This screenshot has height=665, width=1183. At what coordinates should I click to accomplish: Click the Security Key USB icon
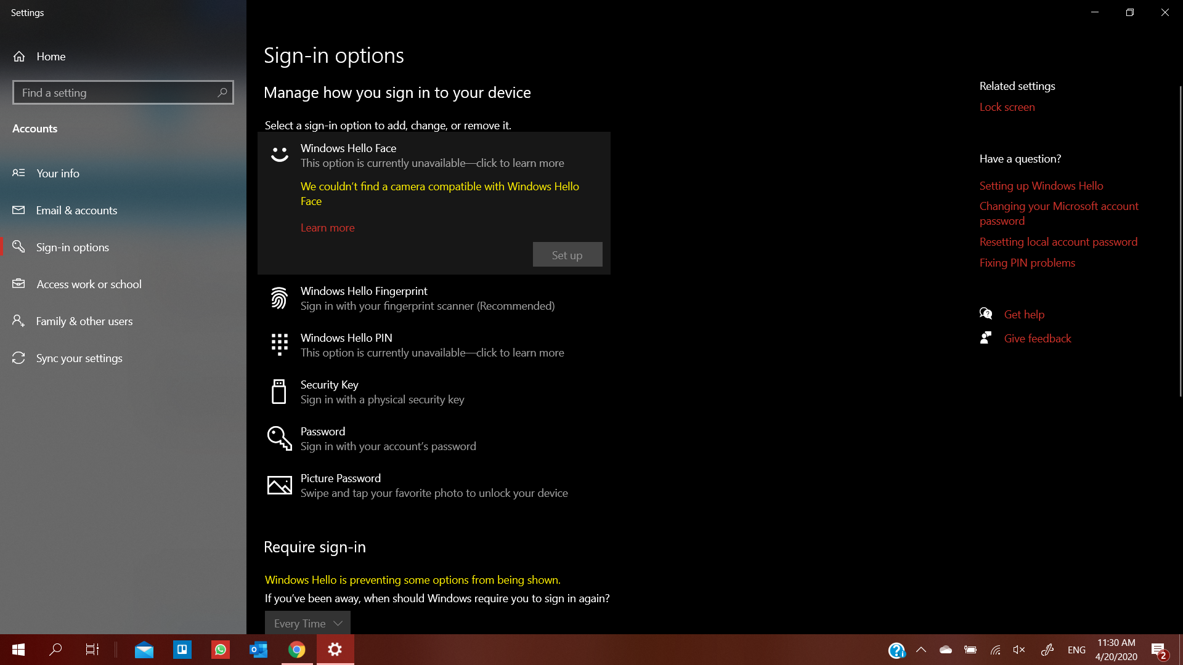click(279, 392)
